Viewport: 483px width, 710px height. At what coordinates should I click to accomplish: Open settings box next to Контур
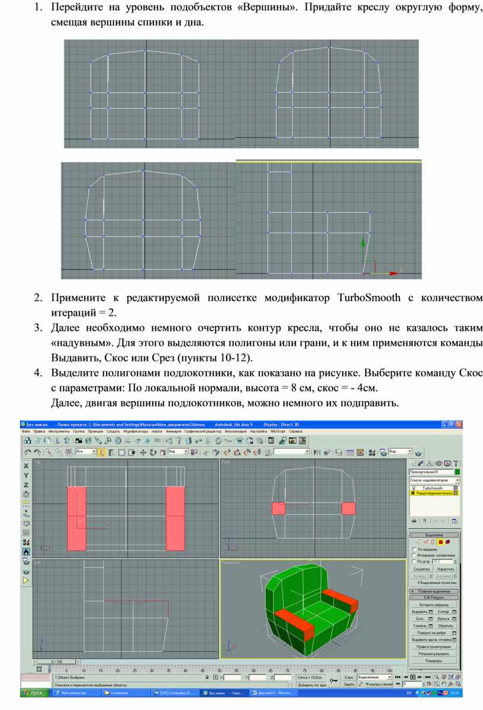click(455, 612)
